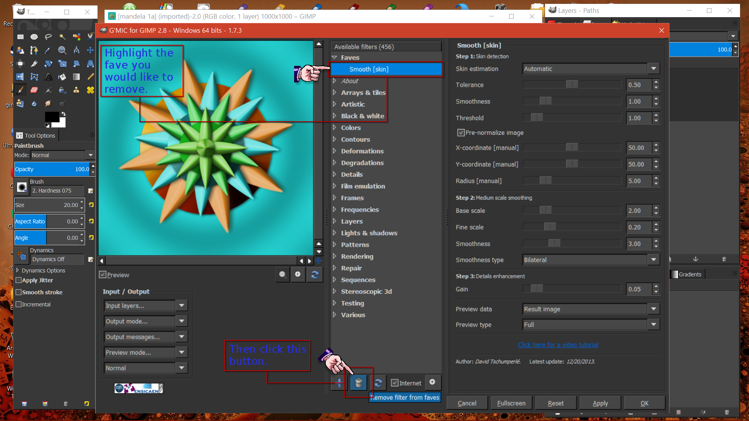Open the Output messages dropdown
Image resolution: width=749 pixels, height=421 pixels.
click(146, 337)
